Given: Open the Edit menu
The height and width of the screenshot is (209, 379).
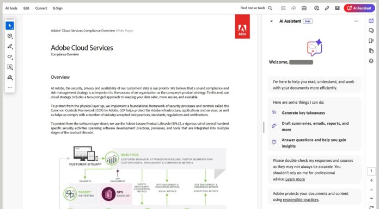Looking at the screenshot, I should pyautogui.click(x=26, y=8).
